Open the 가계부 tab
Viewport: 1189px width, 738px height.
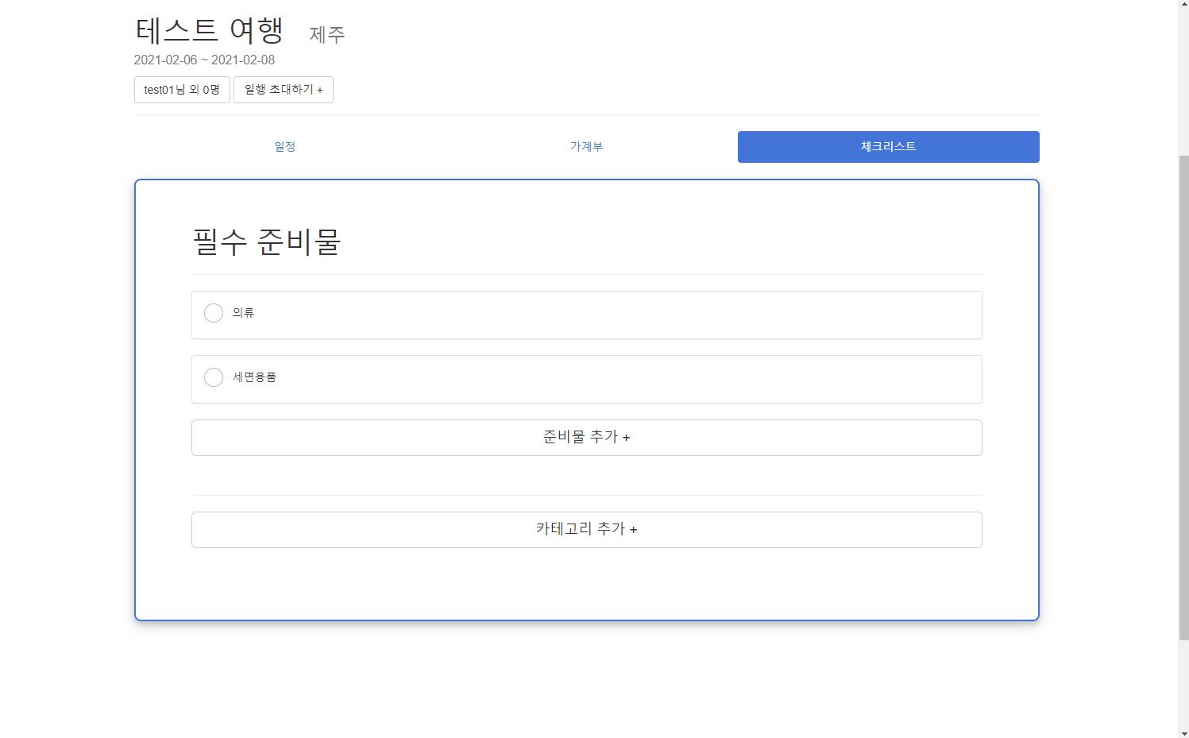pos(587,147)
